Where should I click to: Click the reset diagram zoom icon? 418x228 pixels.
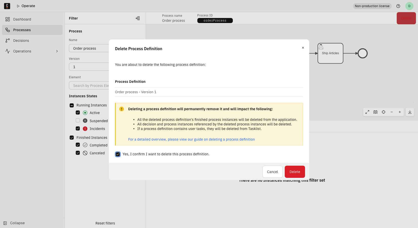point(384,112)
